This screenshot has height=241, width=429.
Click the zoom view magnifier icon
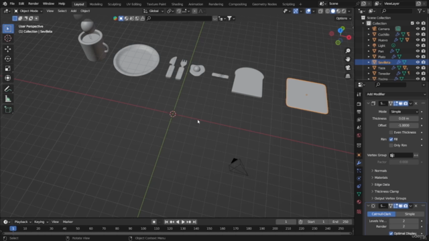[x=348, y=51]
